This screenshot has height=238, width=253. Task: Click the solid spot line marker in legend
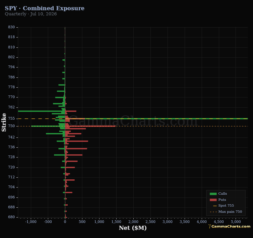pyautogui.click(x=215, y=206)
